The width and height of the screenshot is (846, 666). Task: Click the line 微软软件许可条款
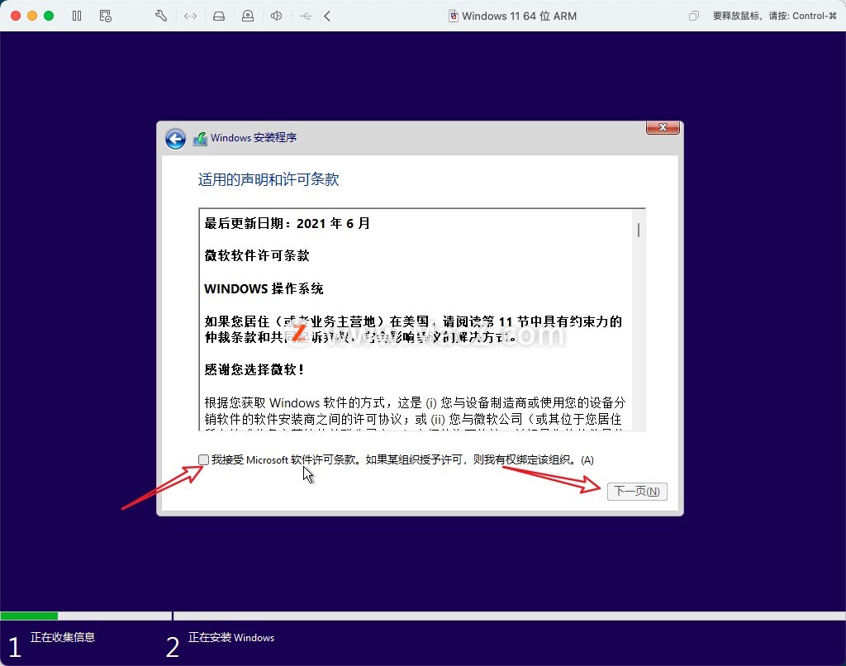(257, 256)
